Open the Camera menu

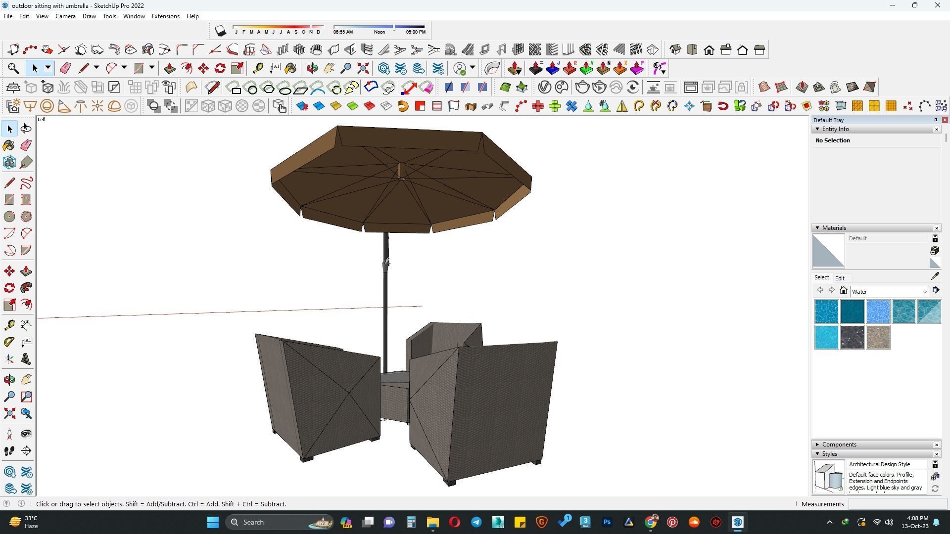(x=65, y=16)
